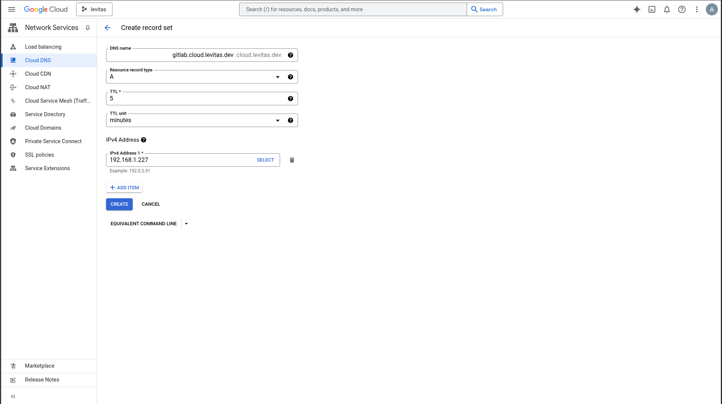This screenshot has width=722, height=404.
Task: Expand Equivalent command line arrow options
Action: tap(186, 224)
